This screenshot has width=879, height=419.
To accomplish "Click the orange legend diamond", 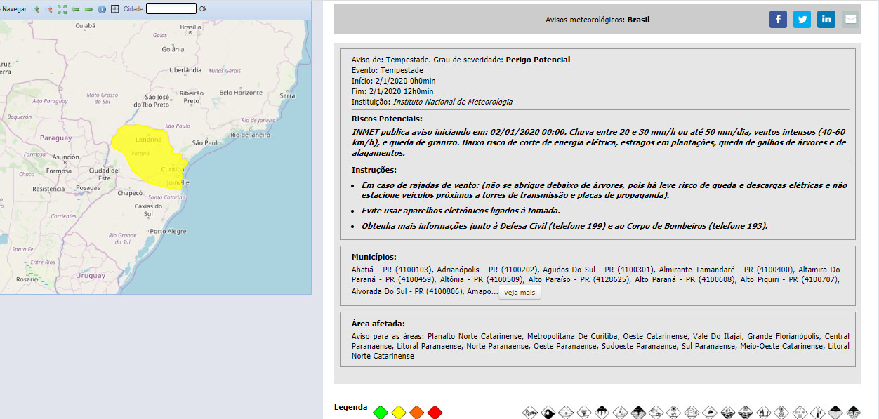I will click(x=417, y=413).
